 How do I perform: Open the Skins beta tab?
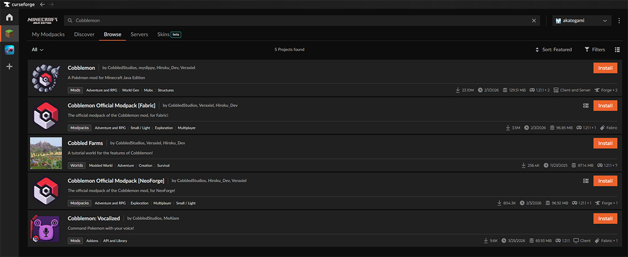(169, 34)
